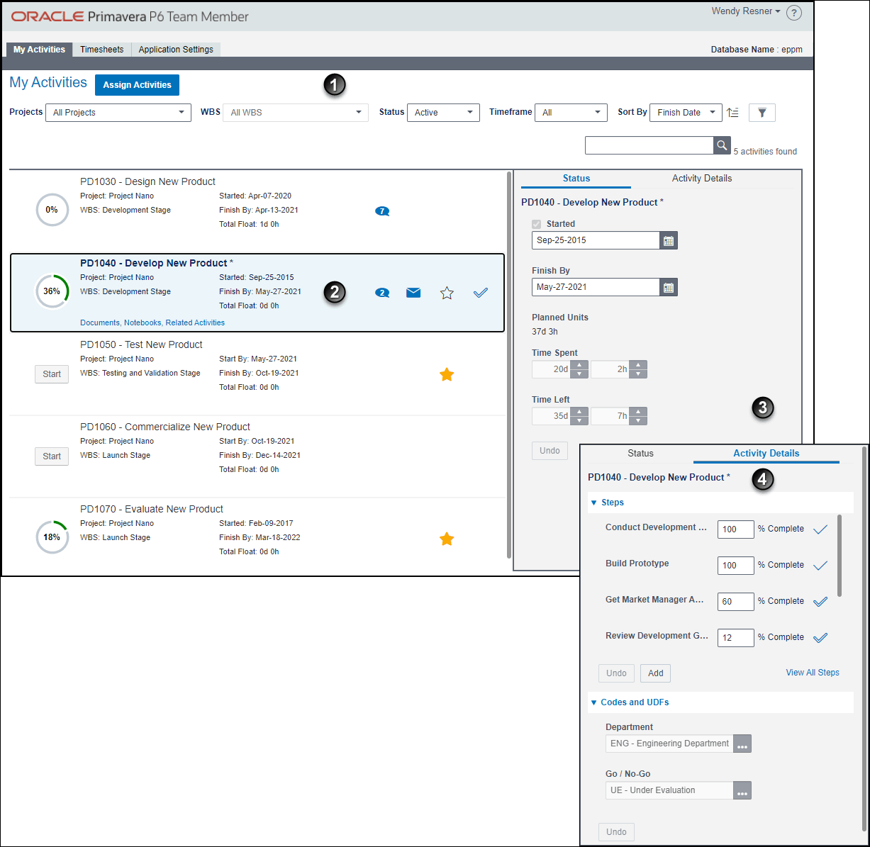Toggle favorite star for PD1050
870x847 pixels.
pyautogui.click(x=447, y=374)
